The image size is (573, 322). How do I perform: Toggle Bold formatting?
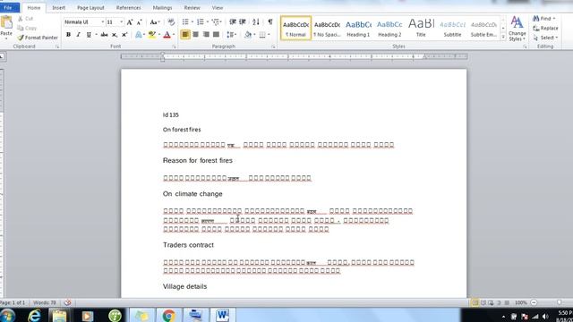click(x=68, y=35)
